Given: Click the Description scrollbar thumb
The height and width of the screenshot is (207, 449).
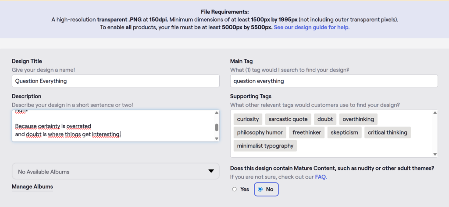Looking at the screenshot, I should click(x=217, y=127).
